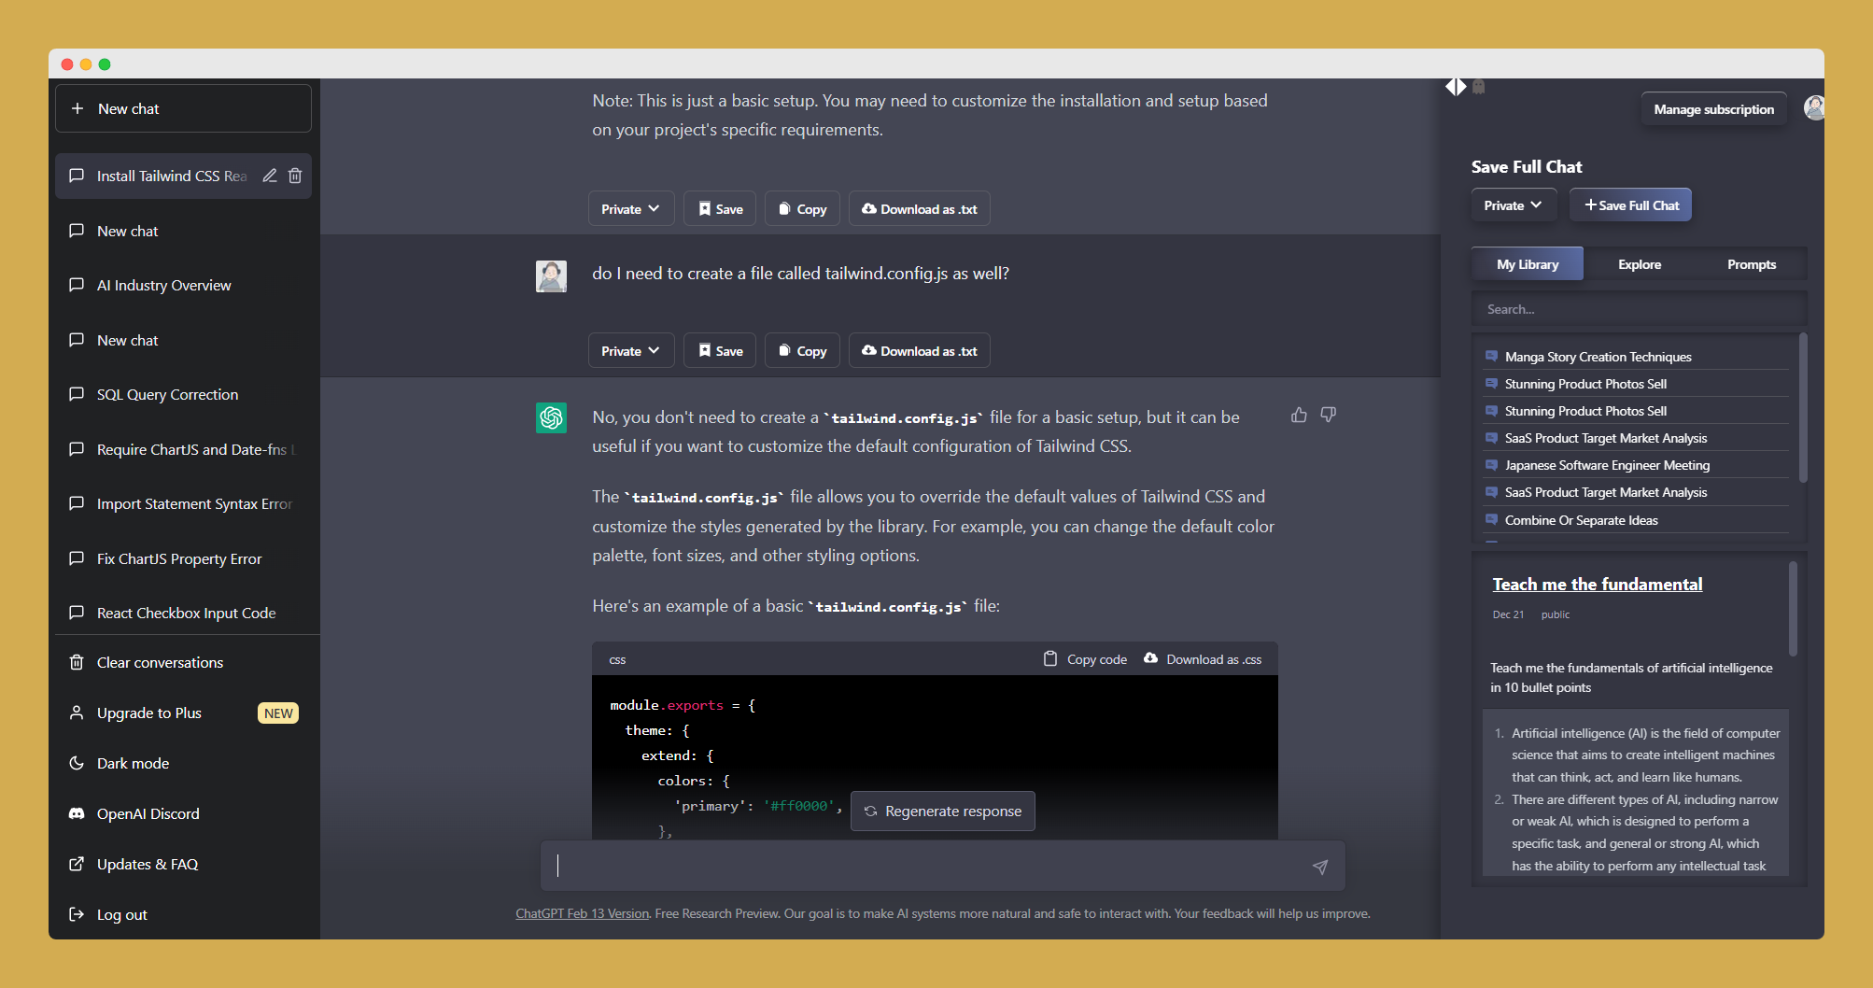Open the AI Industry Overview chat
Image resolution: width=1873 pixels, height=988 pixels.
coord(183,285)
